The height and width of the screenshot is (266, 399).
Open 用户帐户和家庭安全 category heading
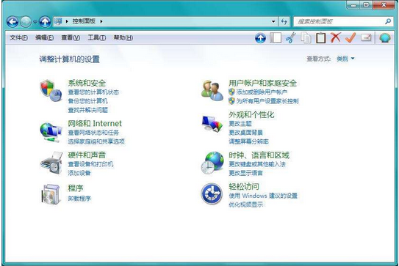[262, 83]
